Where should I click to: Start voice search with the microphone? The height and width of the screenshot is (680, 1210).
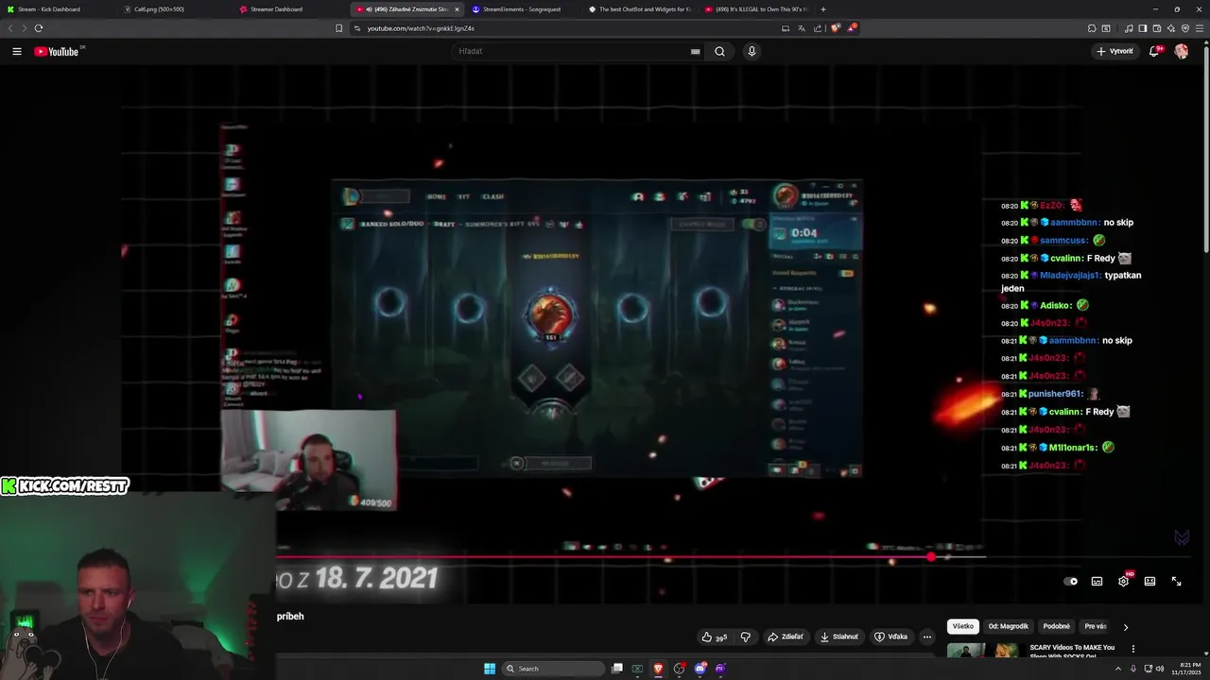click(x=752, y=51)
